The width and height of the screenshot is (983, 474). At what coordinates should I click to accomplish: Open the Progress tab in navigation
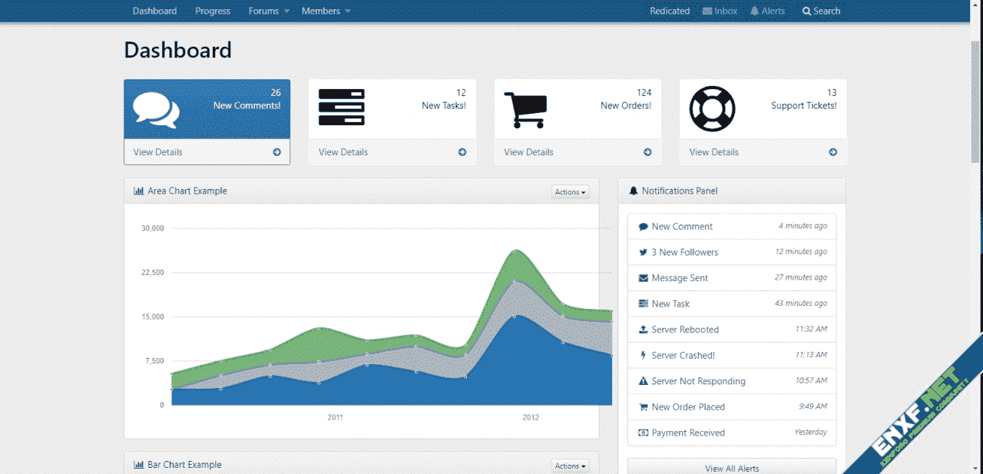coord(213,11)
